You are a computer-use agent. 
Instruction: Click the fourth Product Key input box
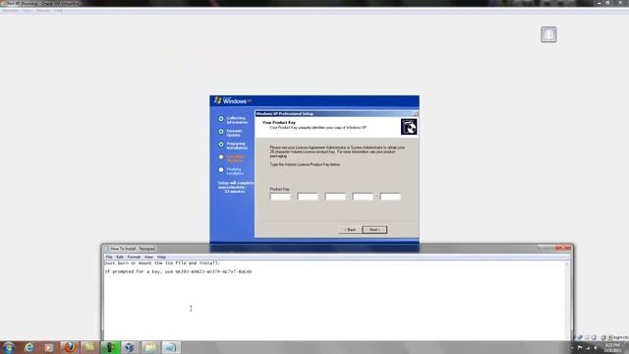tap(363, 197)
